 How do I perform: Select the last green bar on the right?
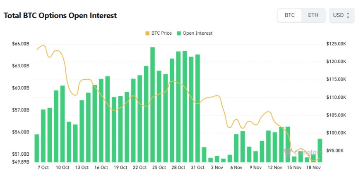320,150
